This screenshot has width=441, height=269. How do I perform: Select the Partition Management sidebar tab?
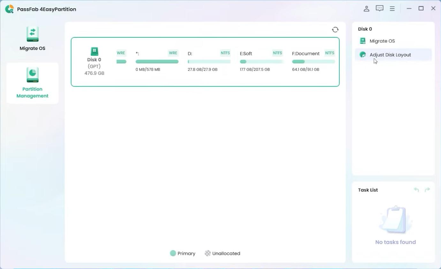[x=32, y=83]
